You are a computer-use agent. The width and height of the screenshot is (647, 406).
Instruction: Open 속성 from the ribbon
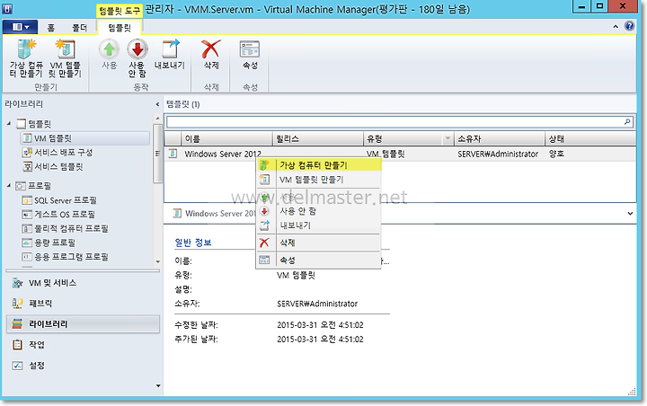pyautogui.click(x=250, y=55)
